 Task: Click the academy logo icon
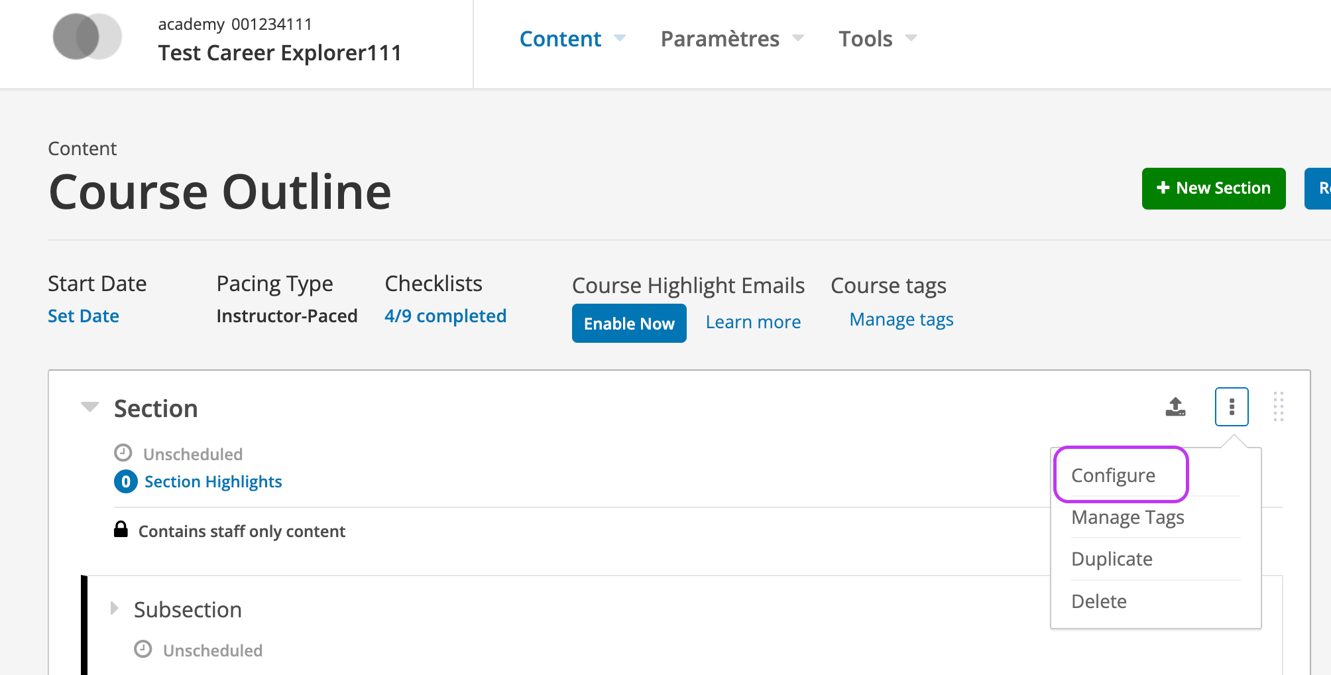87,36
